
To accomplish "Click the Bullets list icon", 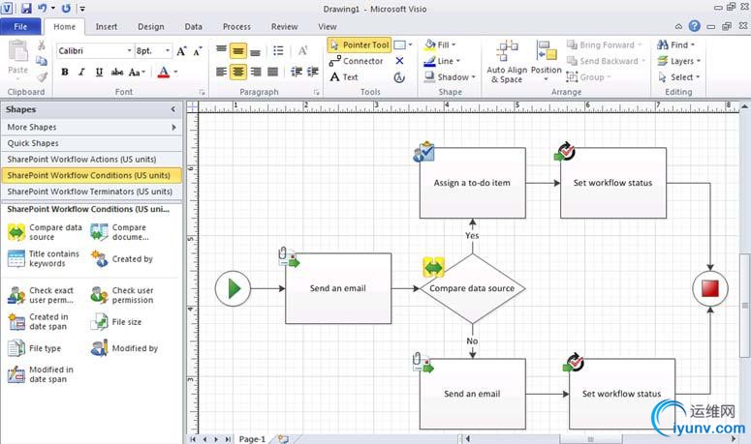I will click(x=278, y=50).
